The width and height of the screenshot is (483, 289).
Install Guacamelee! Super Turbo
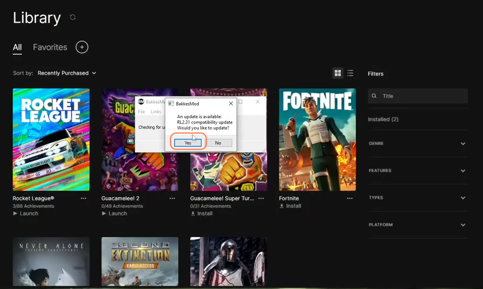coord(201,213)
